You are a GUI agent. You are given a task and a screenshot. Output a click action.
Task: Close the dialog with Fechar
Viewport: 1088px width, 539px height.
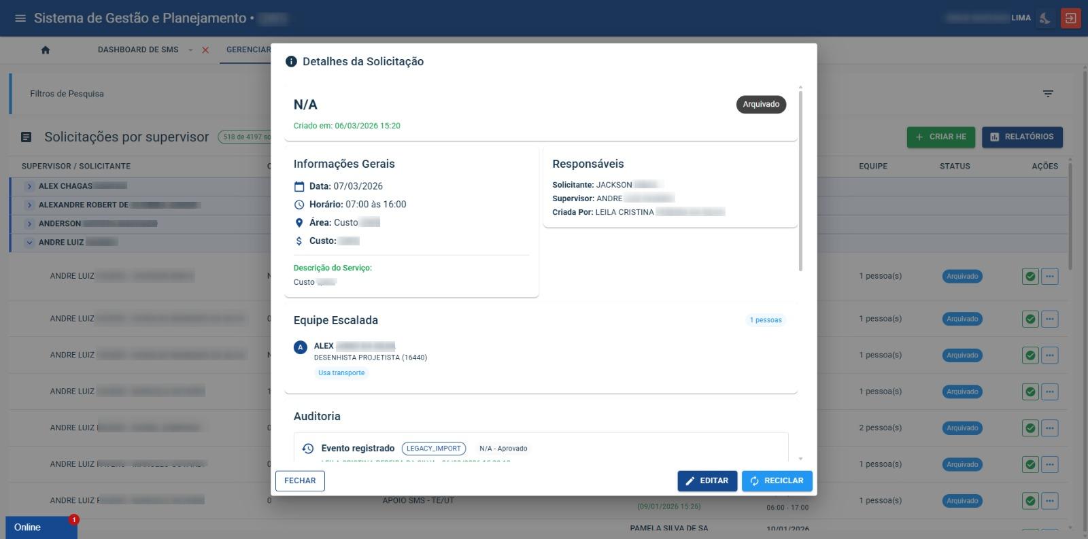tap(300, 481)
